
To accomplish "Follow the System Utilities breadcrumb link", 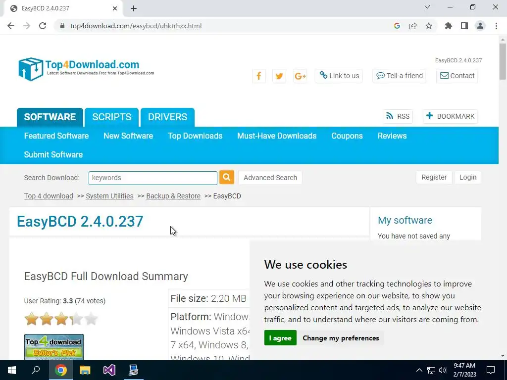I will click(x=109, y=196).
